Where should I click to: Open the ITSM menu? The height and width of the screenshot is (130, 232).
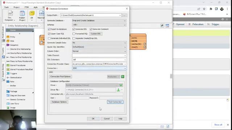26,7
